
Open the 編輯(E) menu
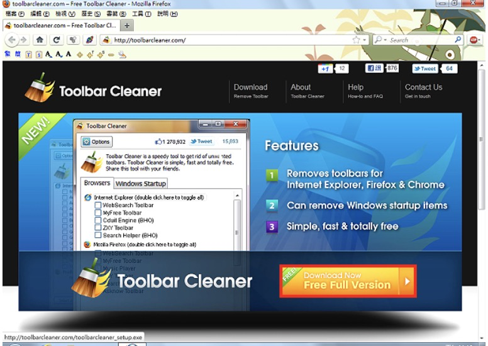tap(40, 14)
